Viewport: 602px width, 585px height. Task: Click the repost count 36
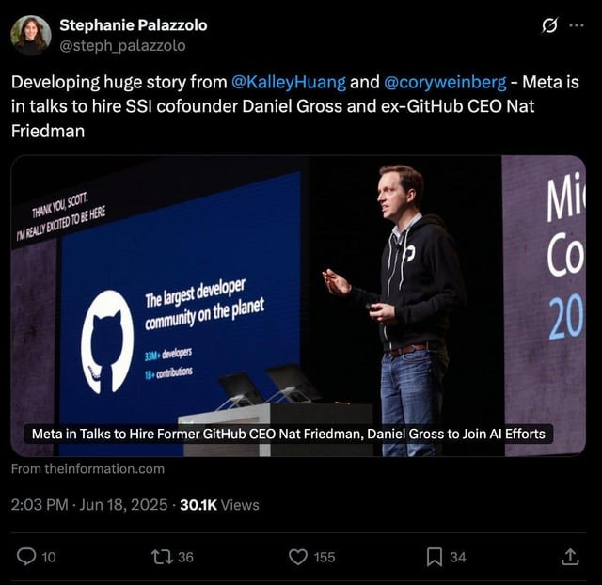[x=185, y=558]
